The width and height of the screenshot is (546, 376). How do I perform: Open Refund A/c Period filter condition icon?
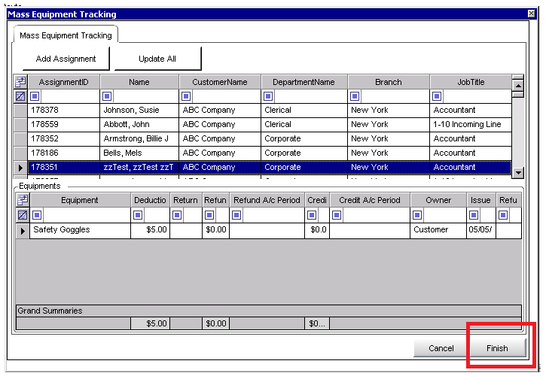pyautogui.click(x=236, y=215)
